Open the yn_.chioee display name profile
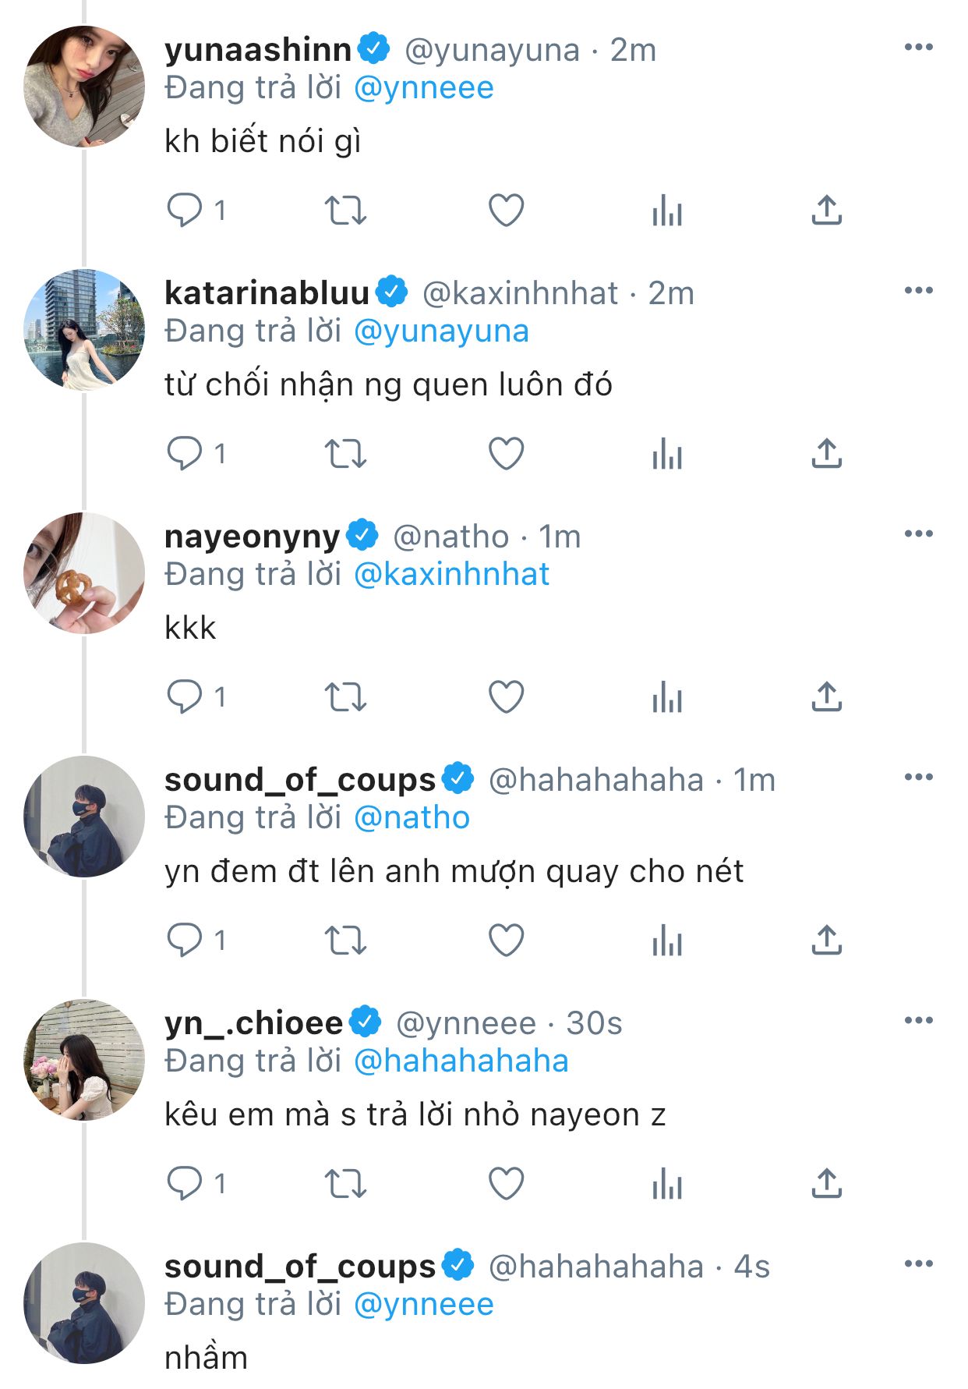Image resolution: width=968 pixels, height=1389 pixels. pyautogui.click(x=253, y=1023)
